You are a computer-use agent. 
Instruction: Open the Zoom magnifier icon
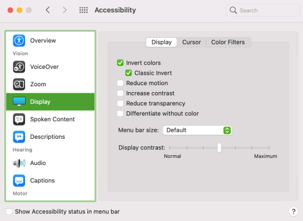[x=19, y=85]
